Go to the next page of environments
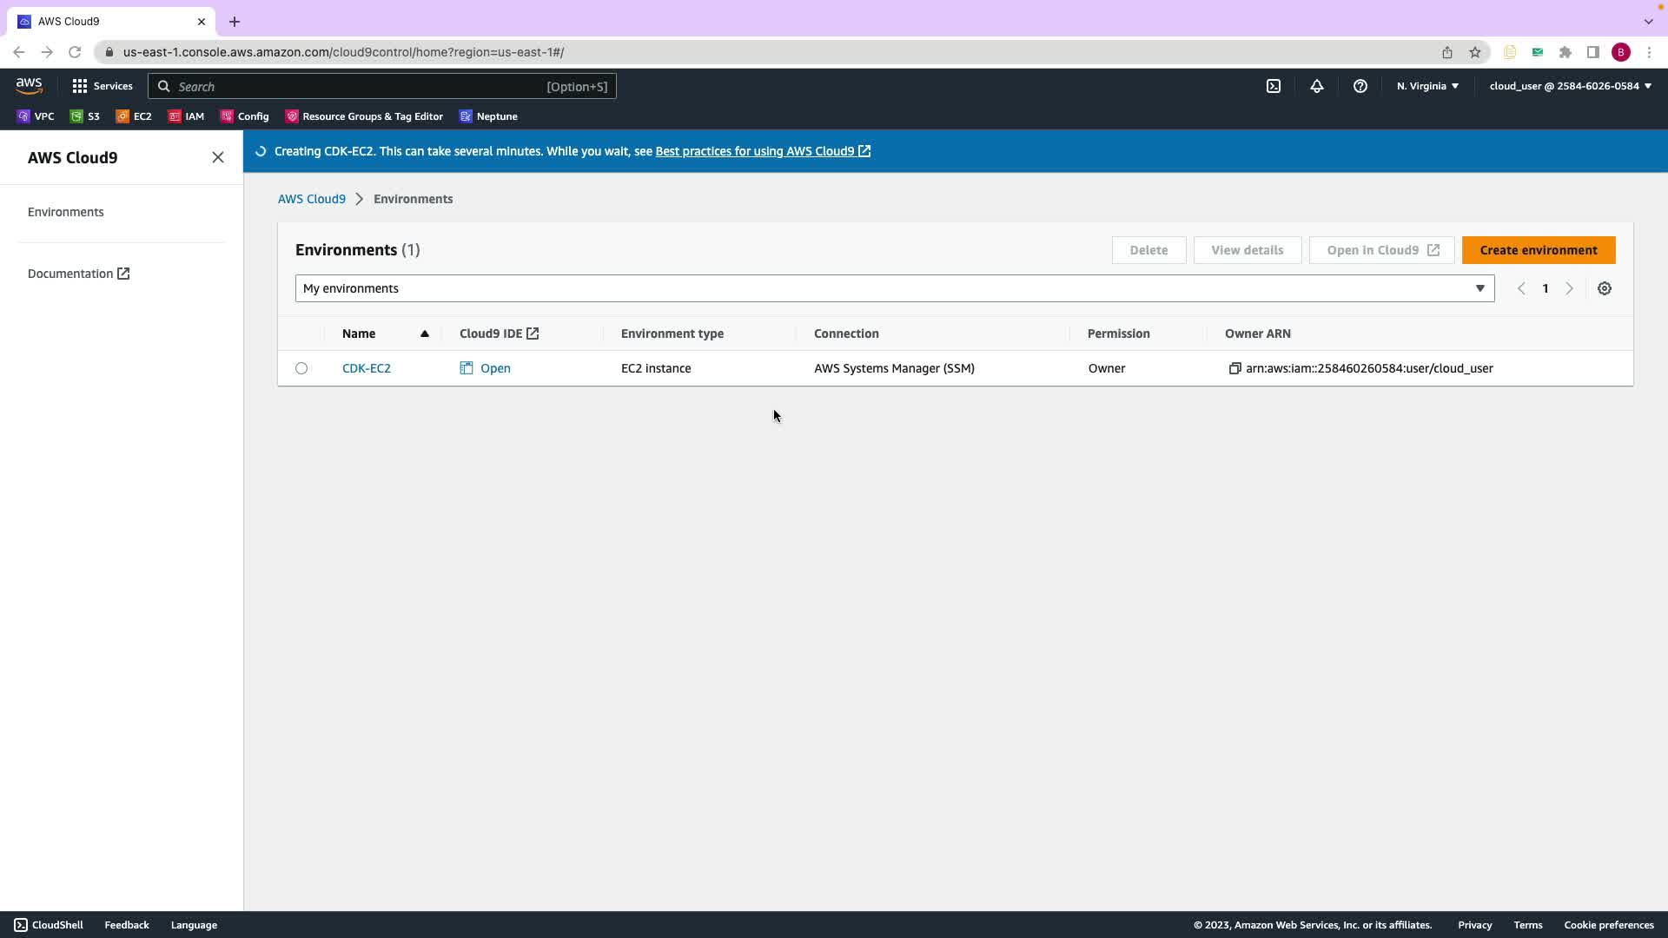 click(1569, 288)
